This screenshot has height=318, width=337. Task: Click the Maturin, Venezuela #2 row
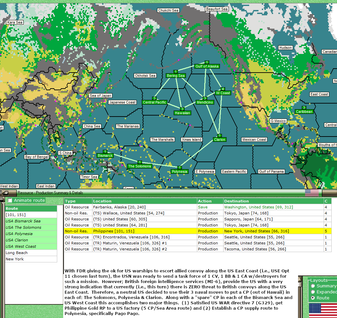(x=198, y=249)
